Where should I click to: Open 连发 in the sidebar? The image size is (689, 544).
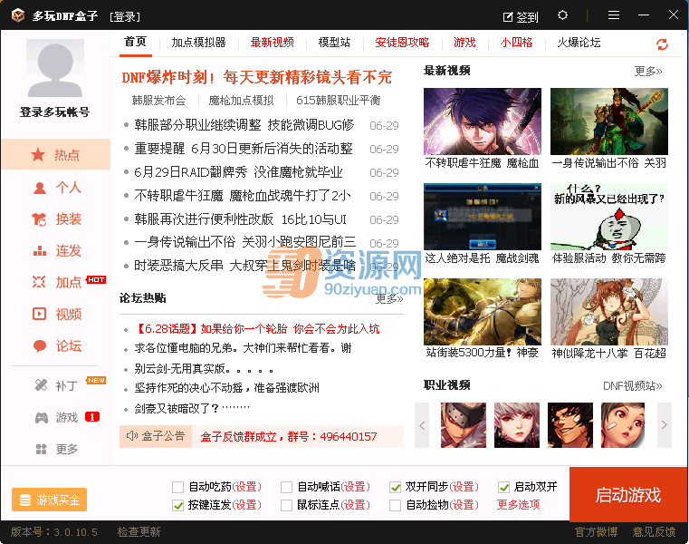pos(55,250)
